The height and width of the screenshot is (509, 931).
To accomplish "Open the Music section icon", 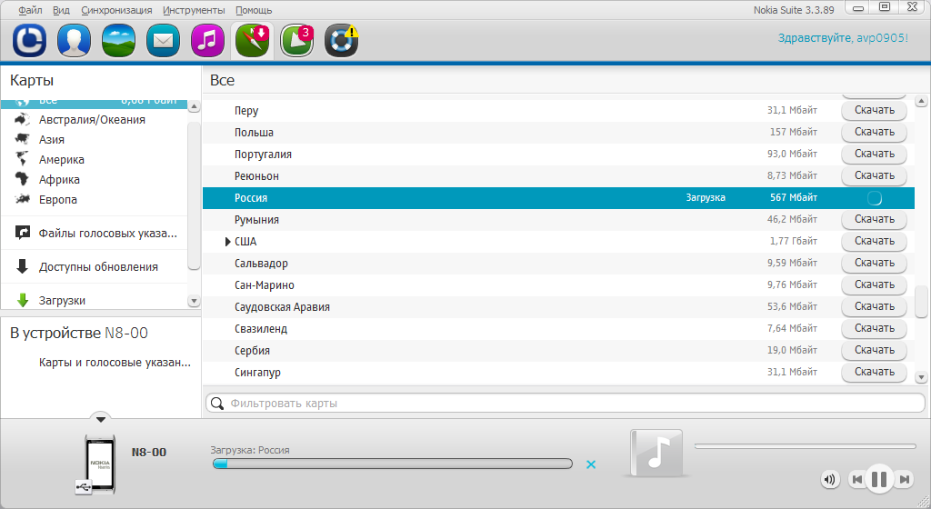I will pyautogui.click(x=207, y=41).
